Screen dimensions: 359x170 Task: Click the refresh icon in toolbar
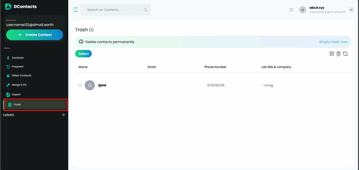click(x=345, y=54)
